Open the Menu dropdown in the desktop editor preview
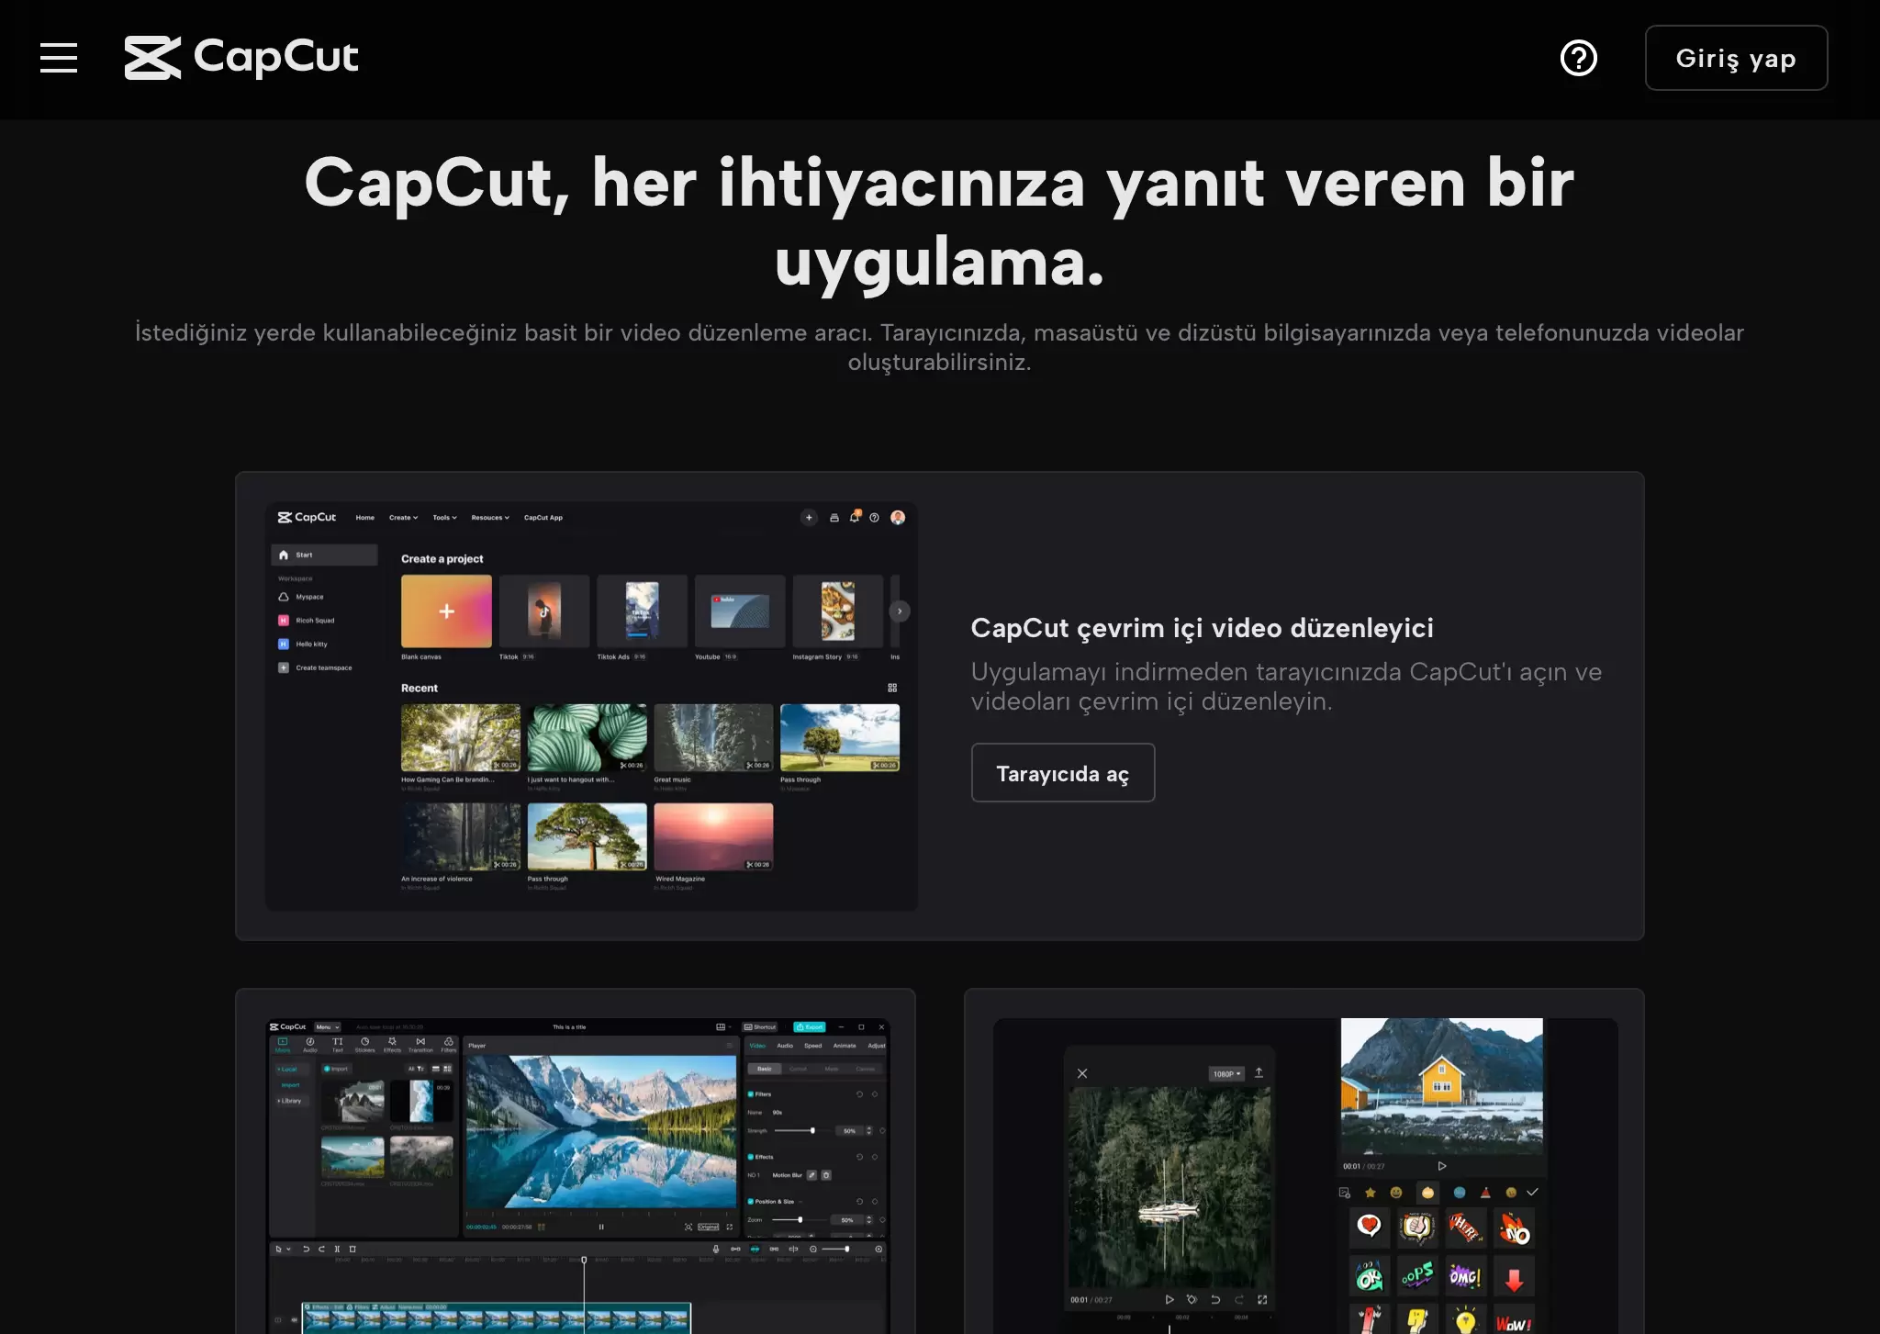This screenshot has width=1880, height=1334. point(328,1027)
